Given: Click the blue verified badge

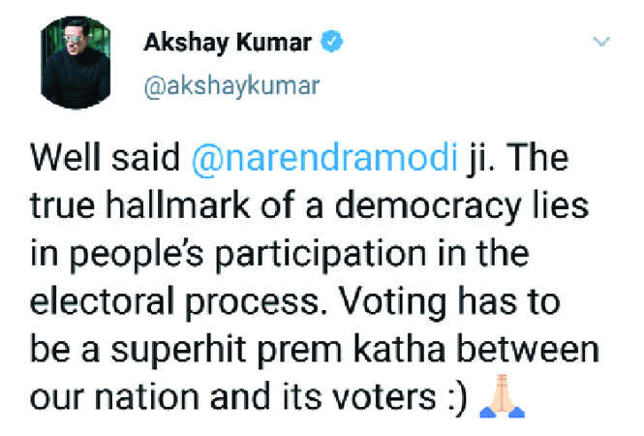Looking at the screenshot, I should pos(331,42).
